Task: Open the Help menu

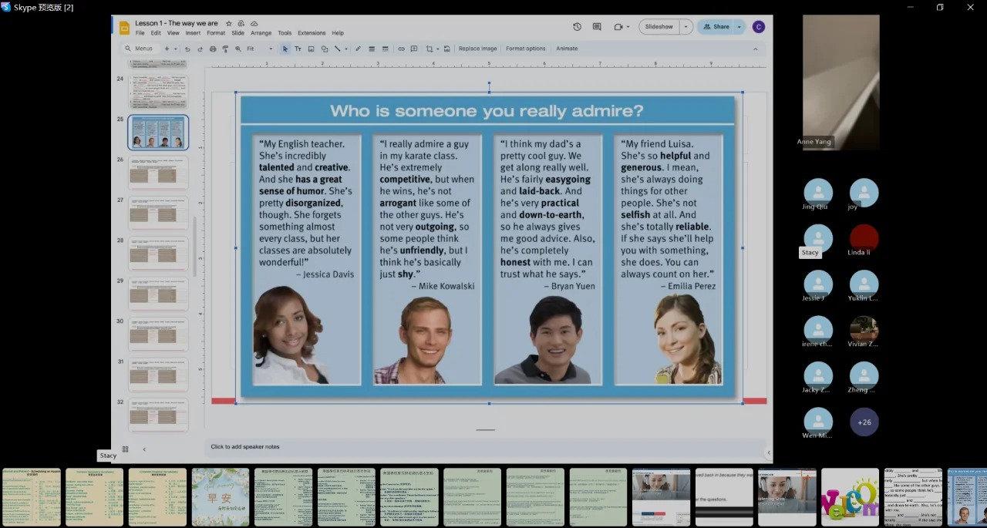Action: 338,33
